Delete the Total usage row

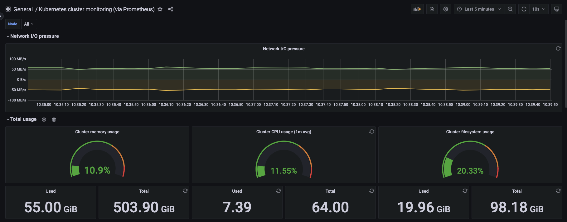[54, 120]
